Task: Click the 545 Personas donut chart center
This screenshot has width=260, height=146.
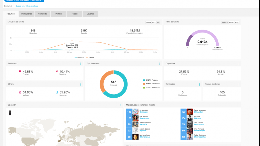Action: [114, 83]
